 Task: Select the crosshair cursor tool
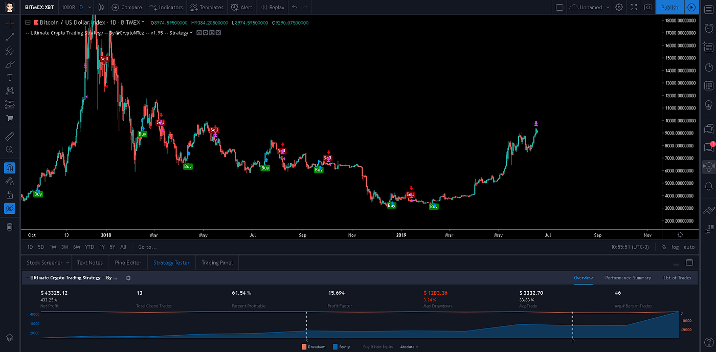coord(10,23)
